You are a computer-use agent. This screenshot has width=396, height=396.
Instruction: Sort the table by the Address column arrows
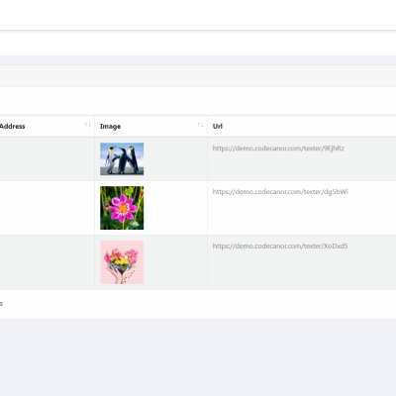88,125
